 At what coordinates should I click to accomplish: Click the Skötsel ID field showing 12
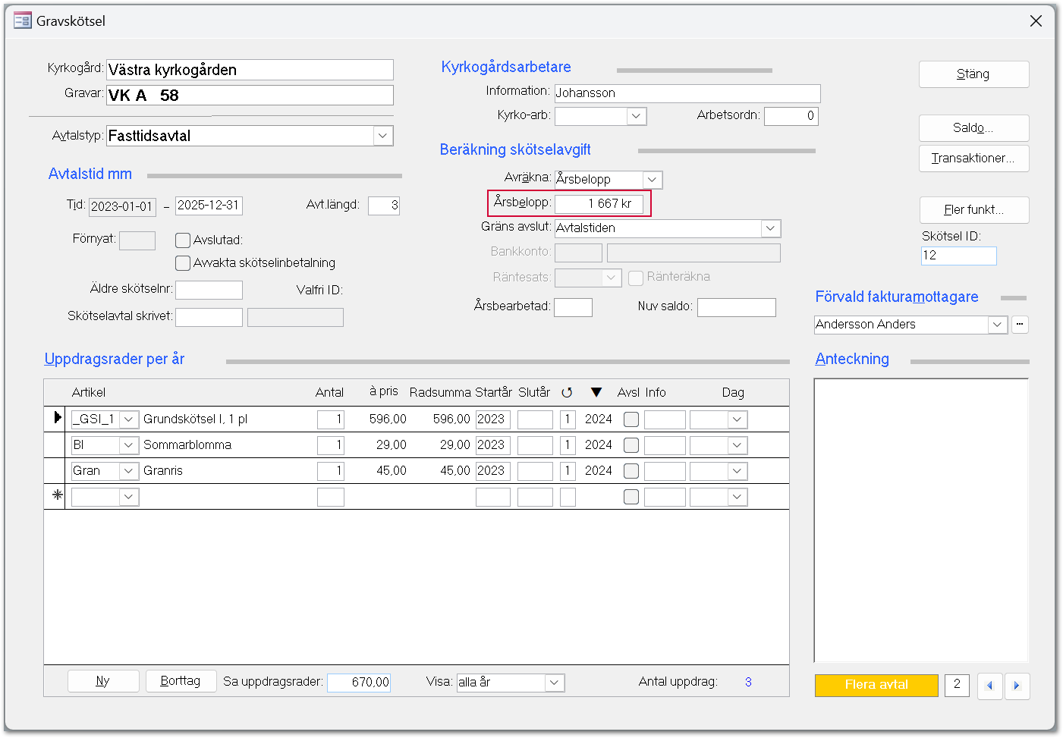point(959,256)
